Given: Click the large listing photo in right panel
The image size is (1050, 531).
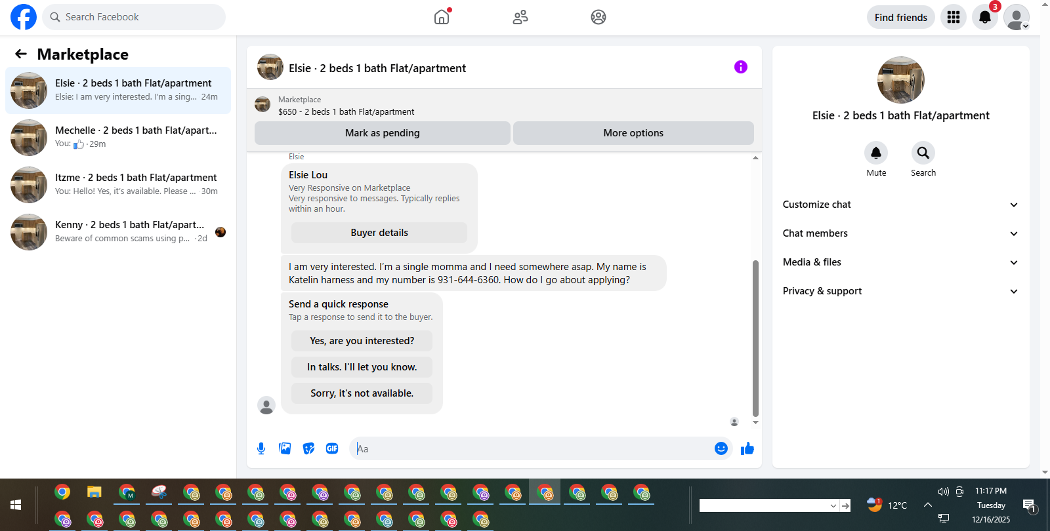Looking at the screenshot, I should point(901,80).
